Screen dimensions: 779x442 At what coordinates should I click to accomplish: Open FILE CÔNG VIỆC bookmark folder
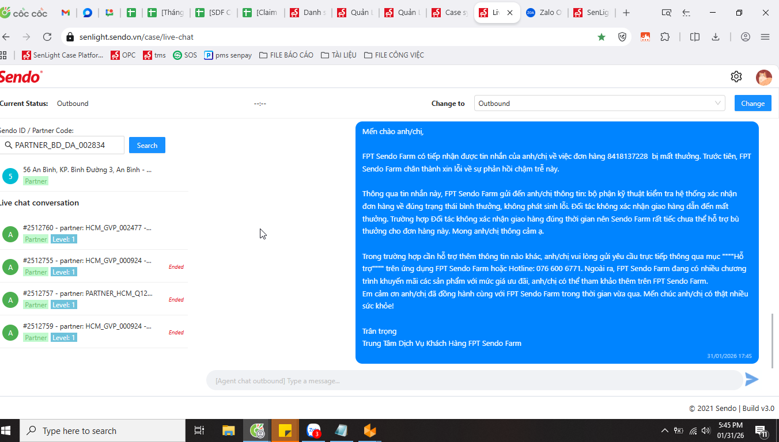(x=394, y=55)
